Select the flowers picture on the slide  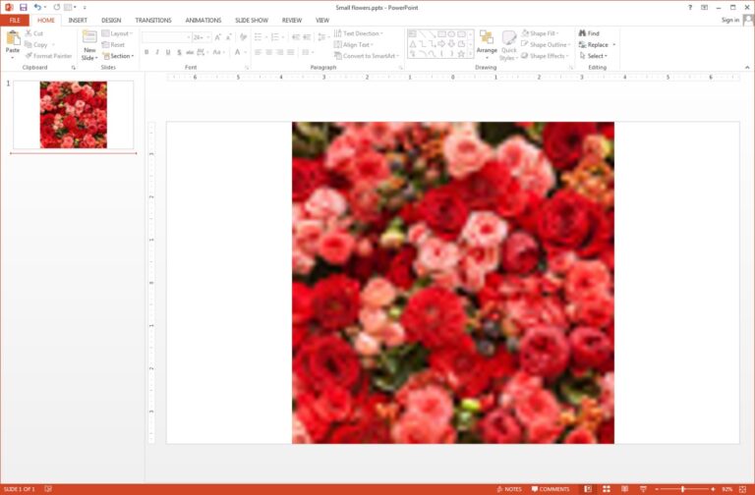[452, 283]
